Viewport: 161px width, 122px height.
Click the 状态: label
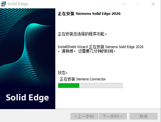pos(63,73)
